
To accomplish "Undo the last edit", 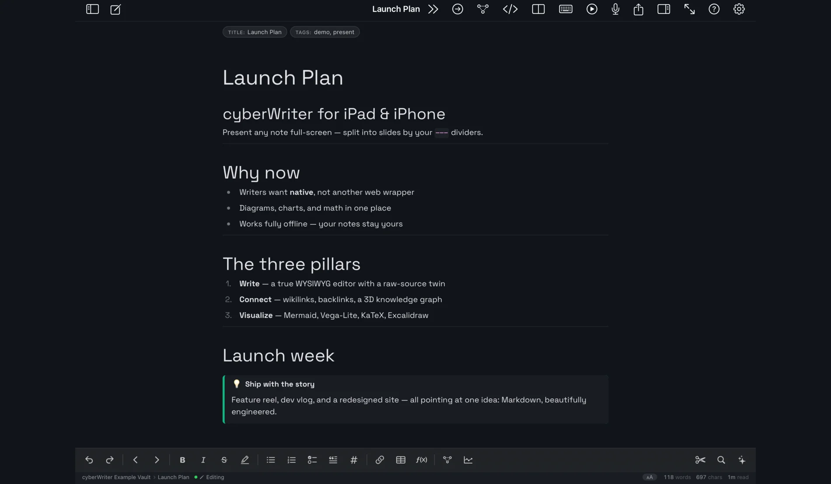I will click(89, 460).
